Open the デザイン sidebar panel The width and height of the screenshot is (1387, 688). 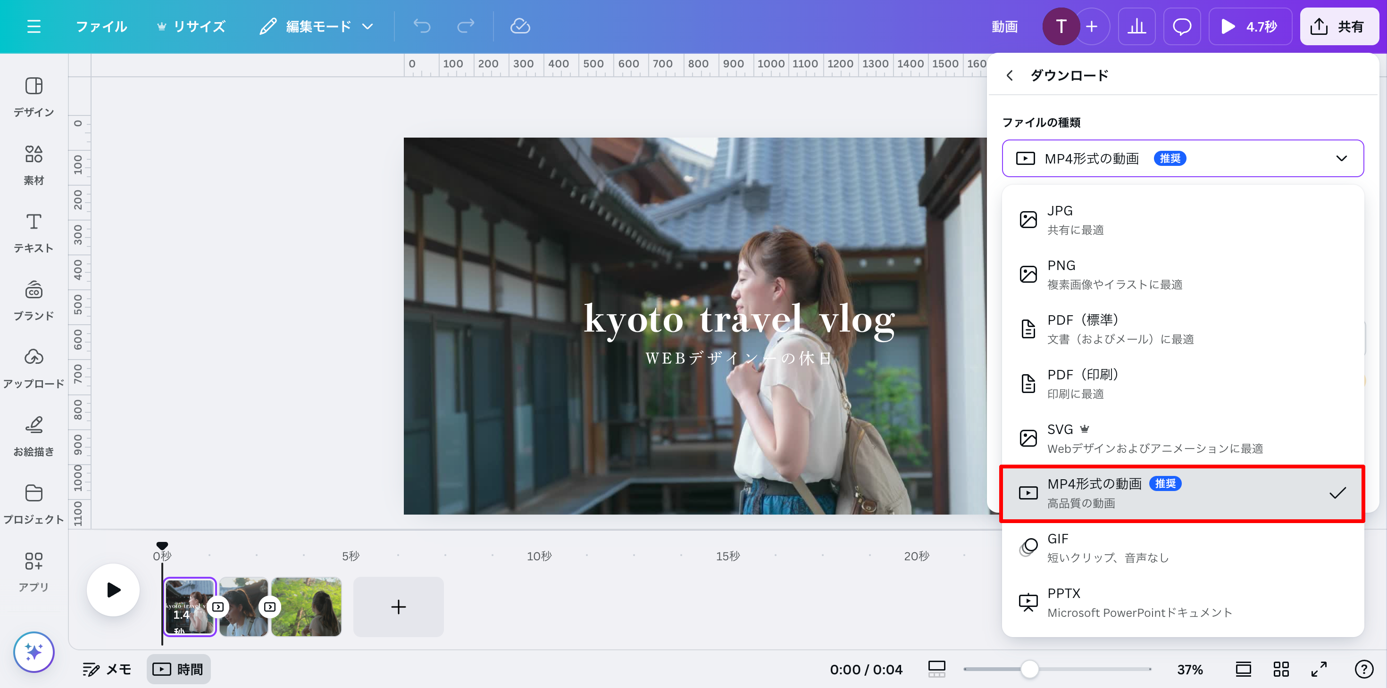click(x=34, y=97)
